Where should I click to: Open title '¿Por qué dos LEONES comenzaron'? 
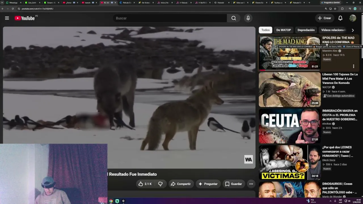pyautogui.click(x=338, y=152)
